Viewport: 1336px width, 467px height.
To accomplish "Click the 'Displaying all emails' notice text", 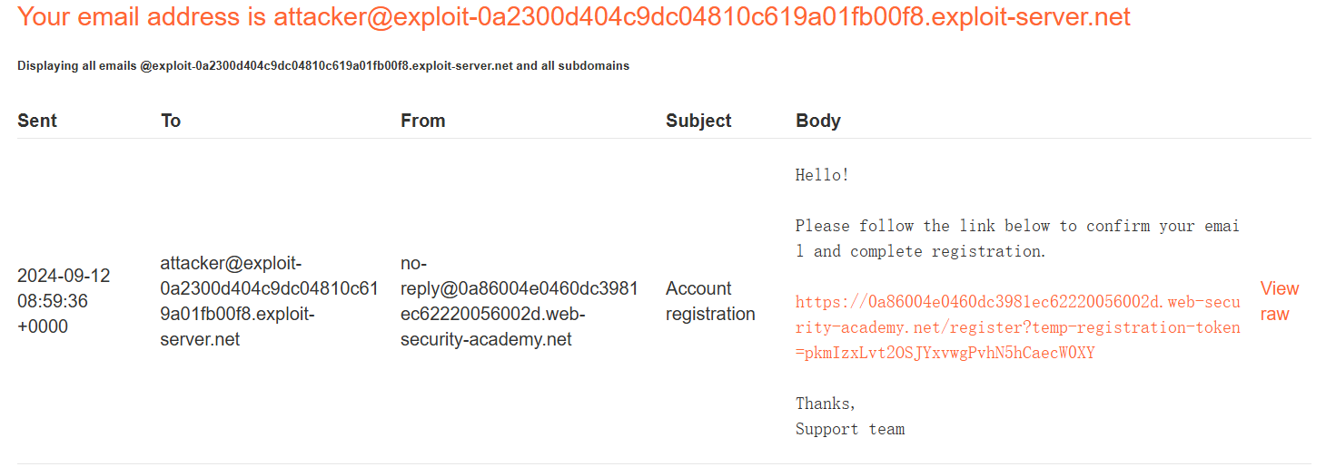I will 77,66.
